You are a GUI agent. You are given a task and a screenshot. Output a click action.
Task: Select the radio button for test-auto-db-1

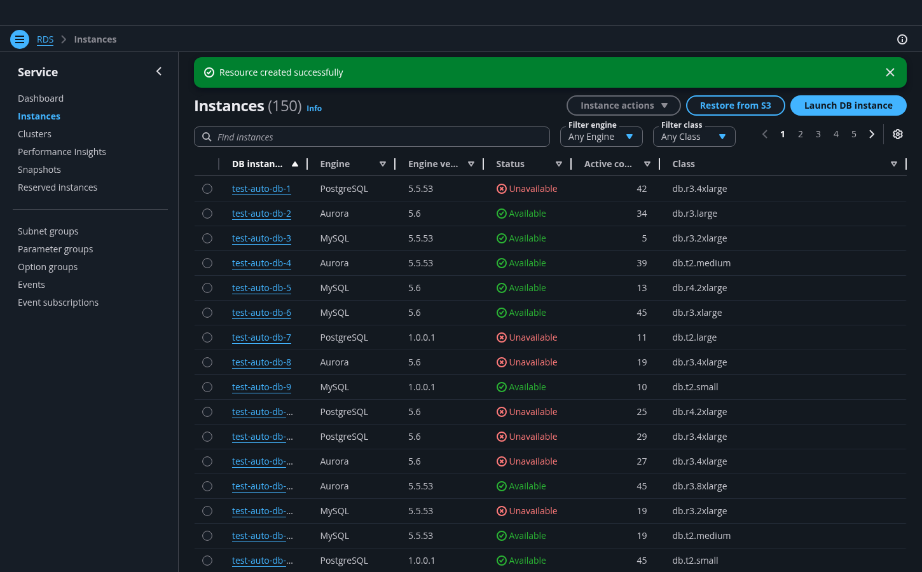coord(207,189)
